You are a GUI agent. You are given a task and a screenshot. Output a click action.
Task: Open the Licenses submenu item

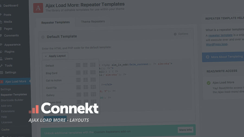7,122
